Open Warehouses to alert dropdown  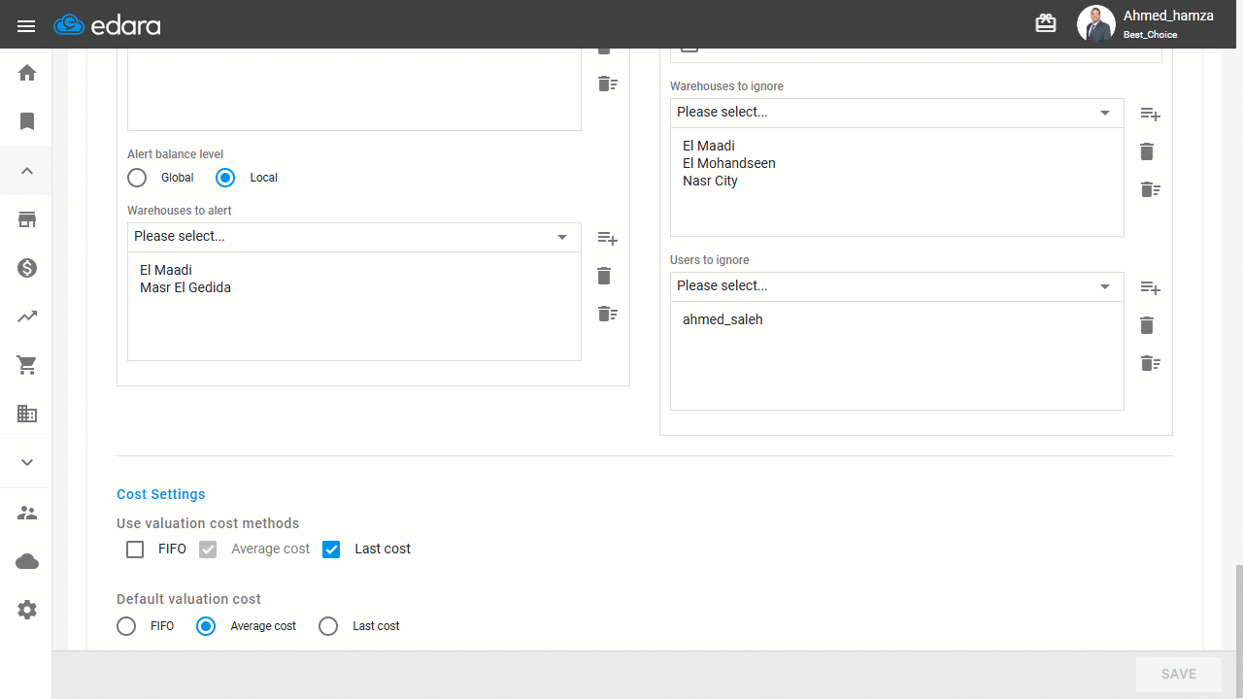[354, 237]
